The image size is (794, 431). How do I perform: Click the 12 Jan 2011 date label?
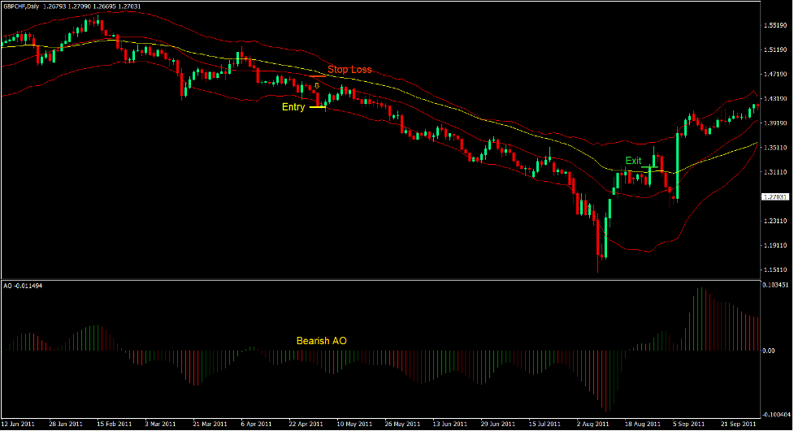click(18, 424)
